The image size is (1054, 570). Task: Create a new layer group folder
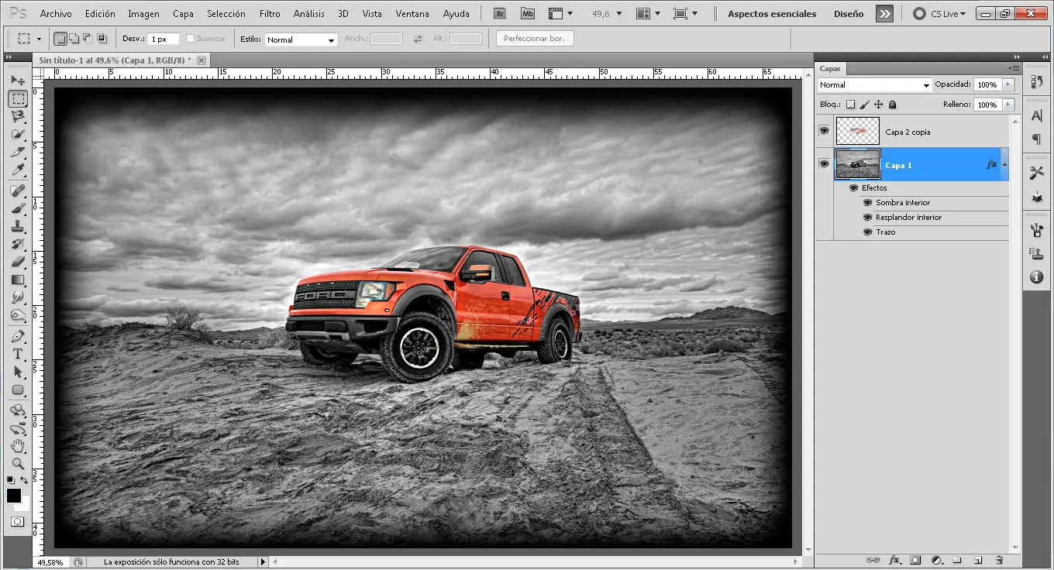pos(957,559)
